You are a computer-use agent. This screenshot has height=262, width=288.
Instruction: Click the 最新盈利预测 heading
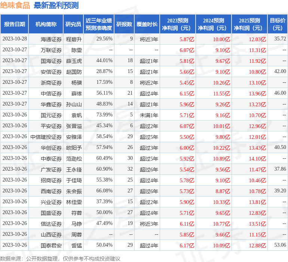pyautogui.click(x=56, y=5)
